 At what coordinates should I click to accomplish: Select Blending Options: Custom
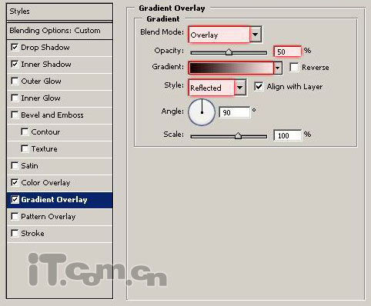(x=59, y=31)
